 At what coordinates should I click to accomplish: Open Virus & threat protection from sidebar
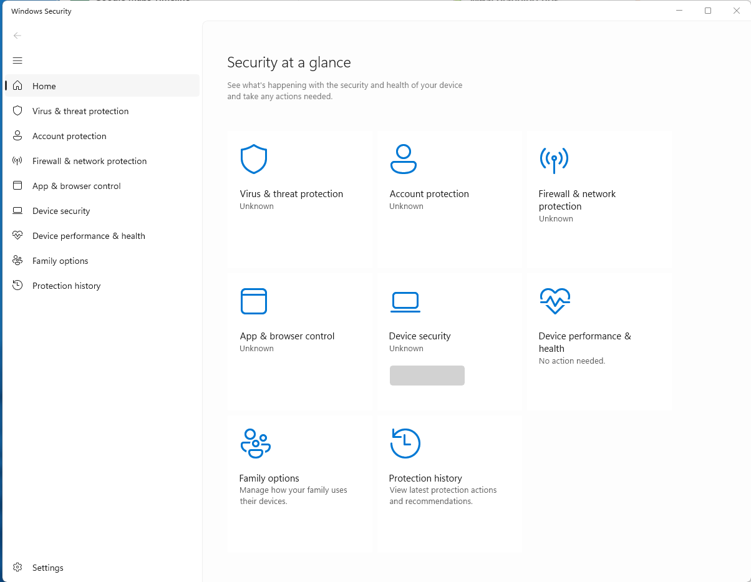pyautogui.click(x=102, y=110)
